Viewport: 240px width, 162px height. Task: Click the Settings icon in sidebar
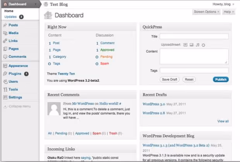tap(5, 97)
